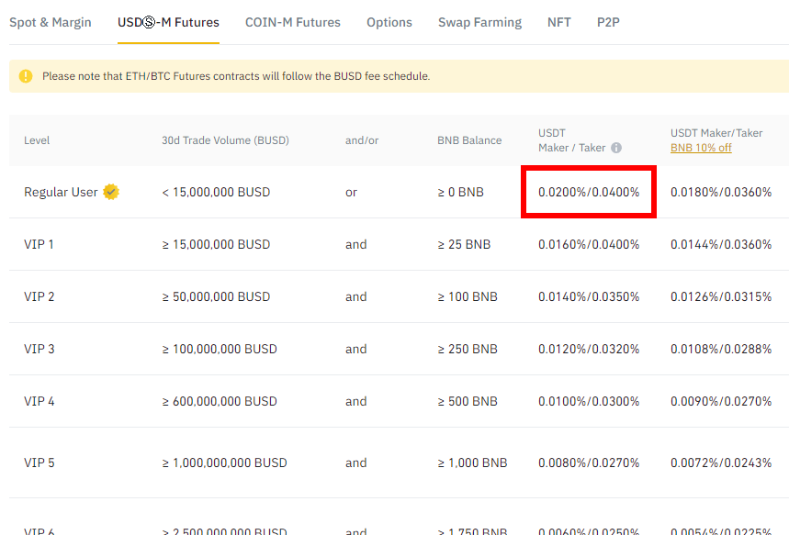Open the Options fee tab

pyautogui.click(x=389, y=23)
